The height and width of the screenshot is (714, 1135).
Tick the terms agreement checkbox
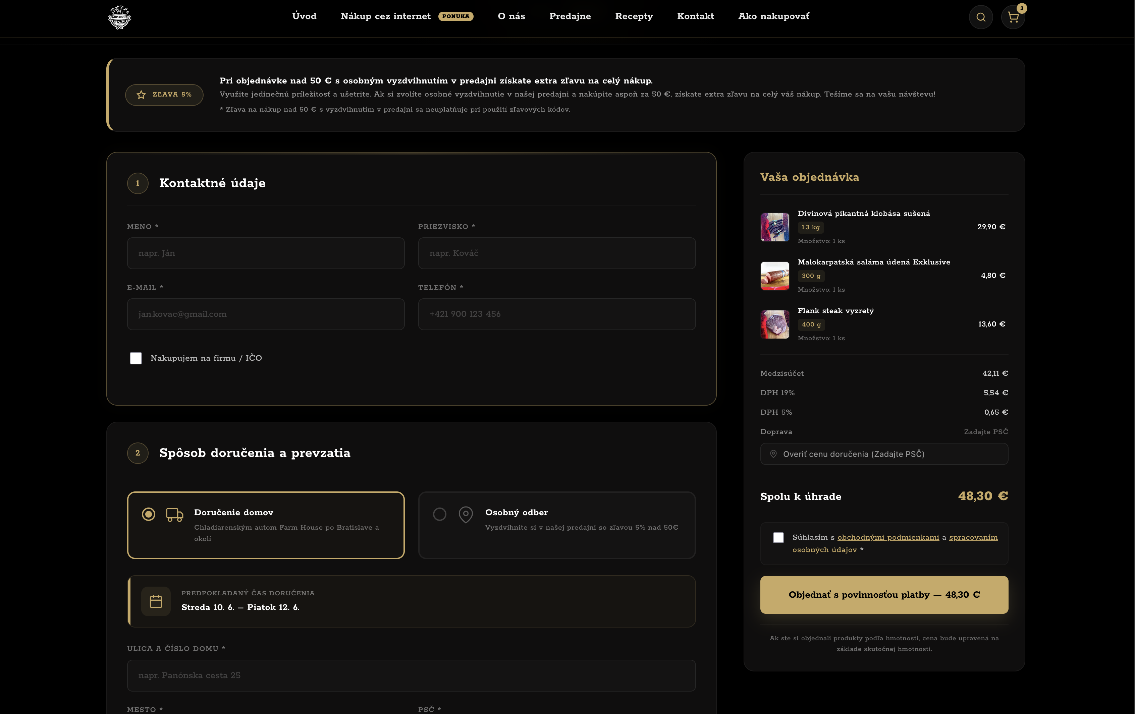(778, 537)
